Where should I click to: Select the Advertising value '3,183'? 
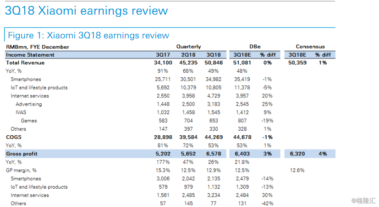(x=214, y=104)
